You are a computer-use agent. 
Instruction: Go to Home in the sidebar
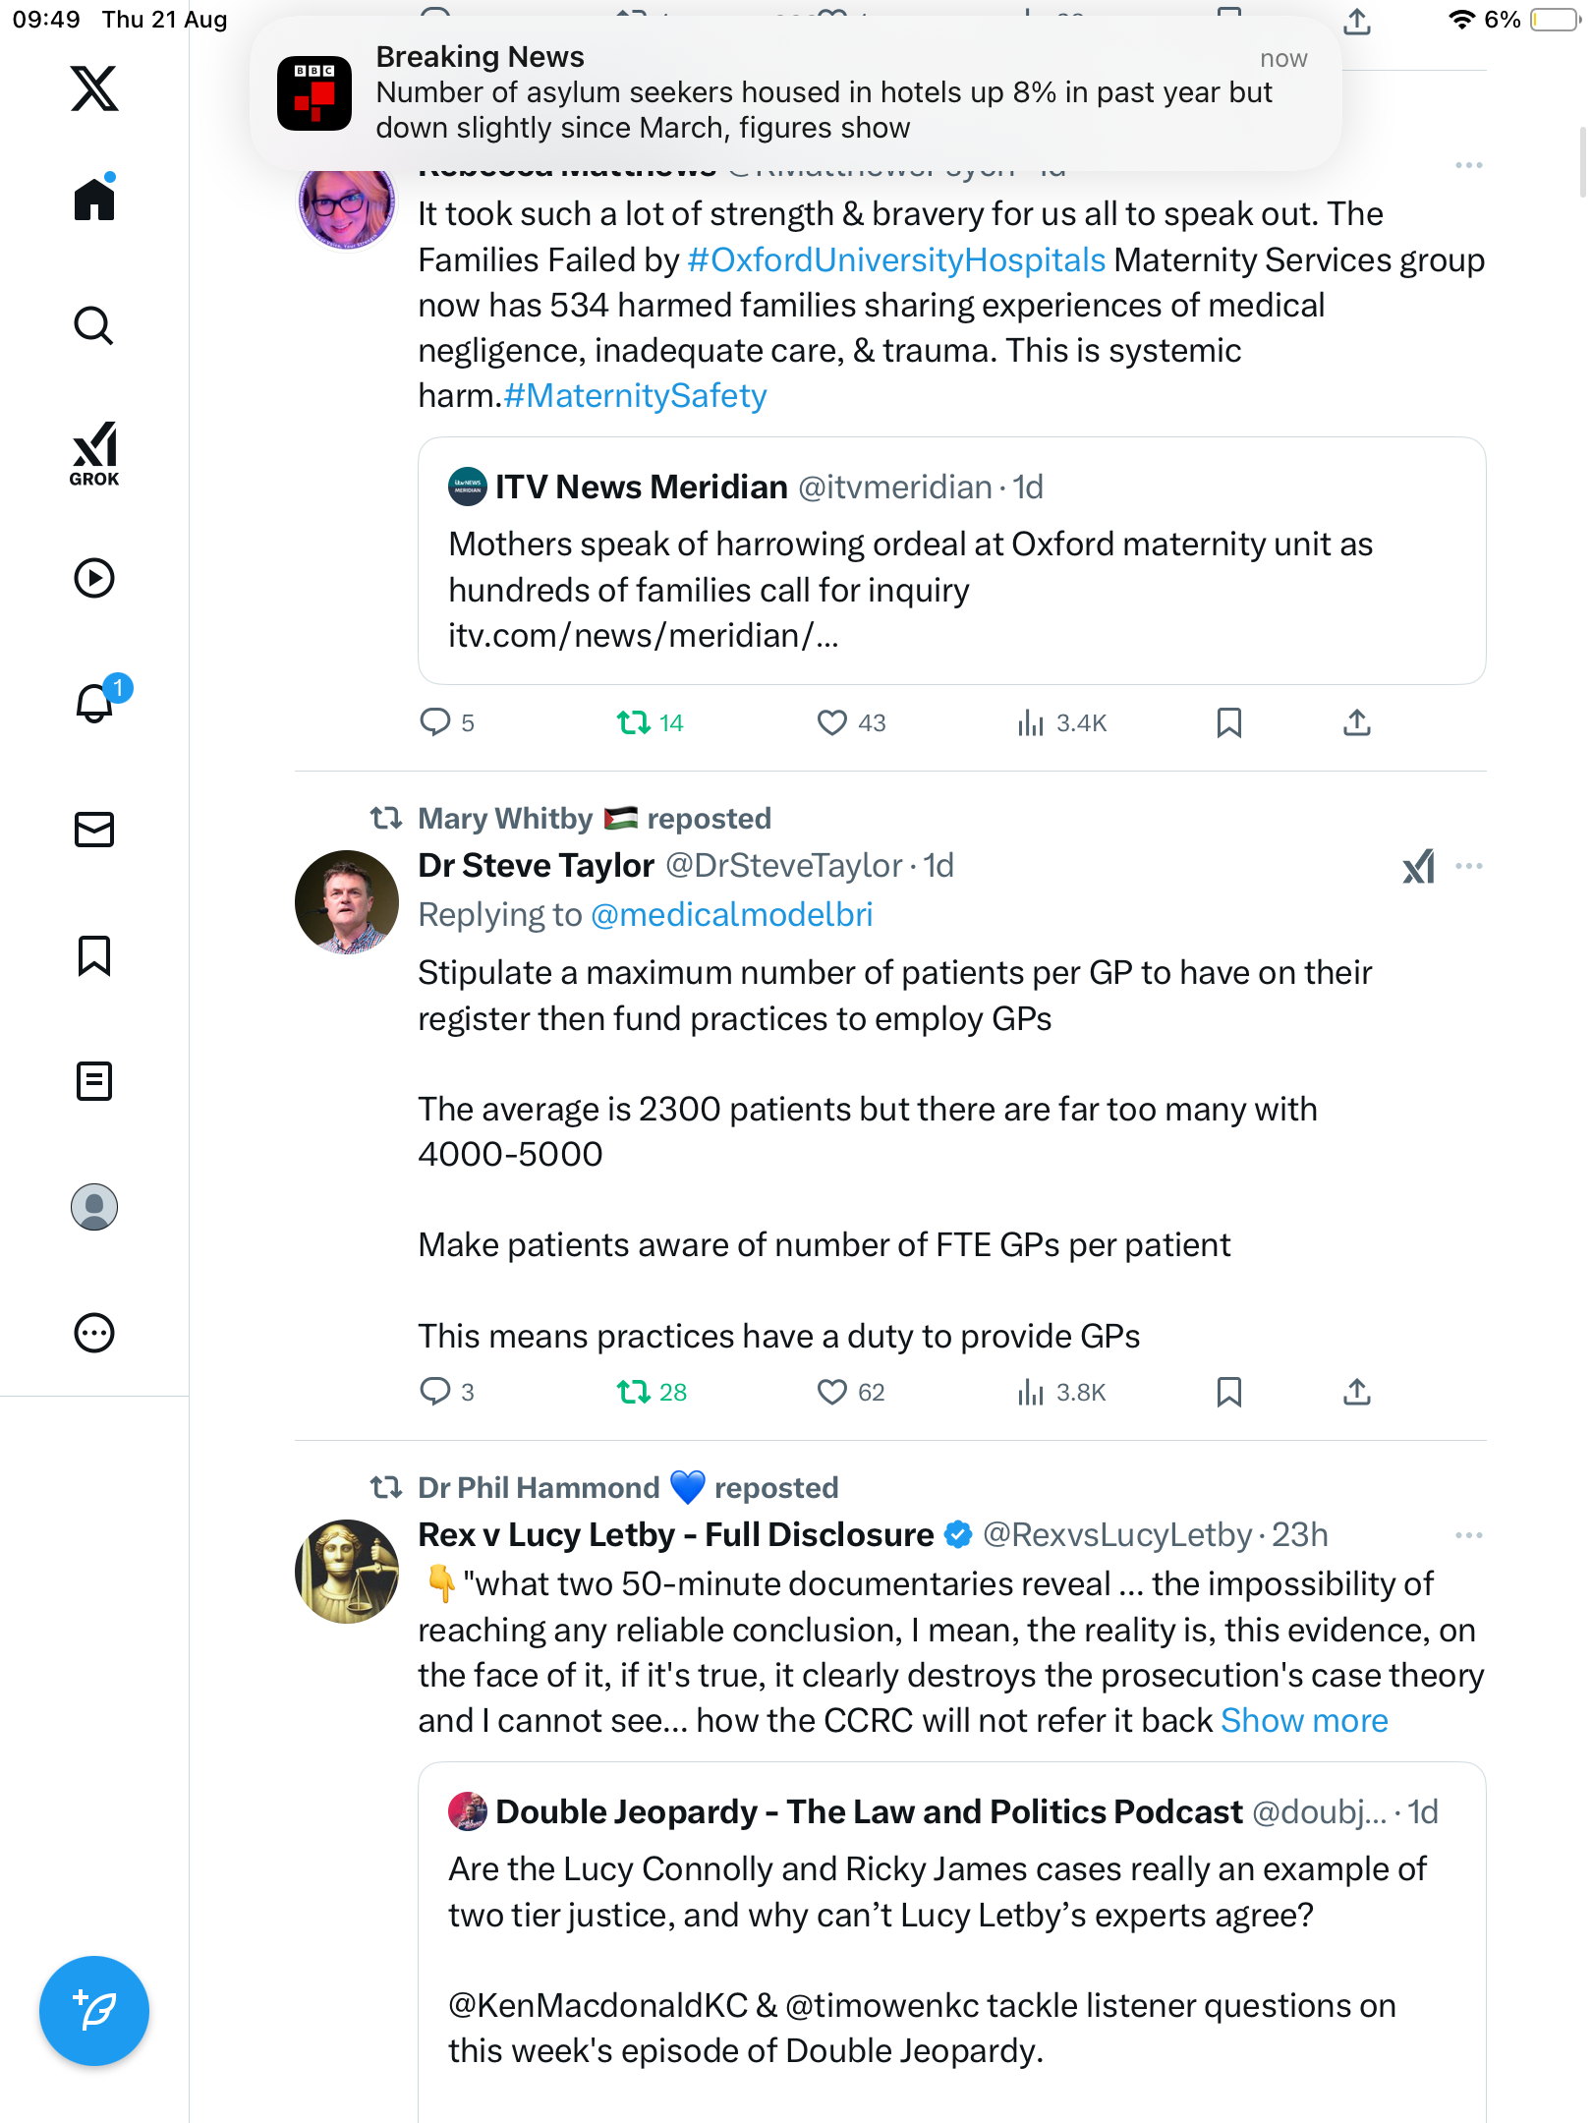click(94, 201)
